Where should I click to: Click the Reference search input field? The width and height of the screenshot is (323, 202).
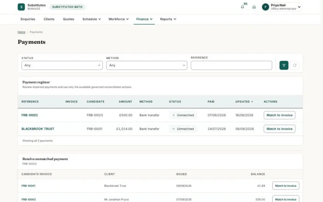click(231, 65)
